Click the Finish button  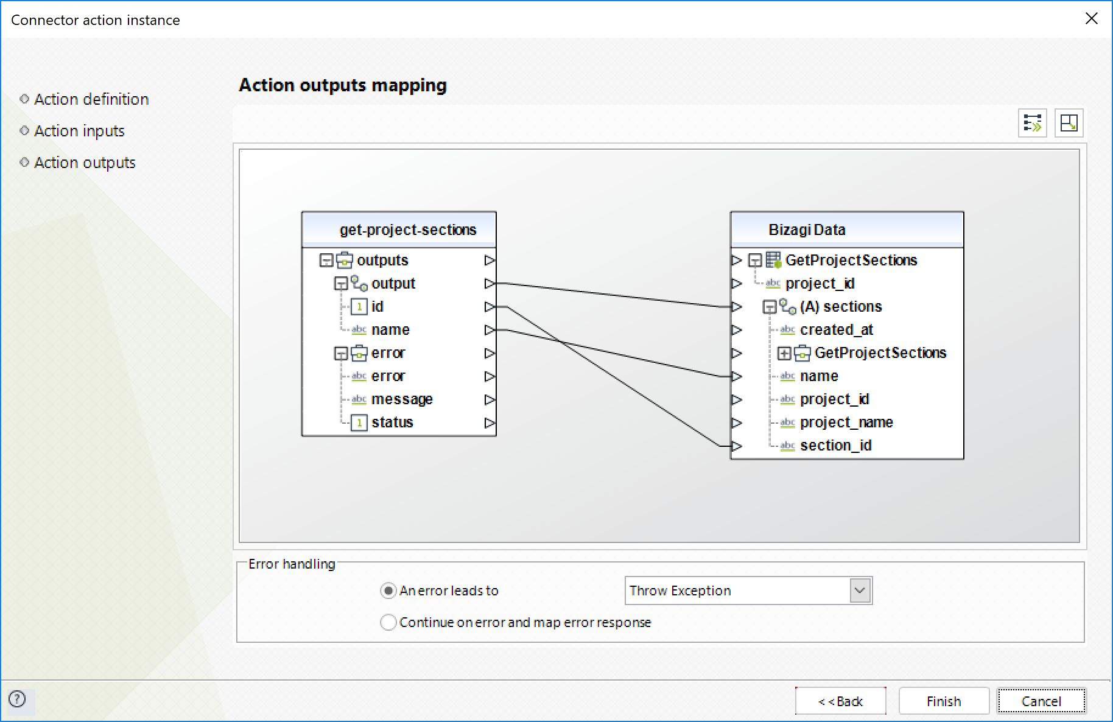[944, 701]
